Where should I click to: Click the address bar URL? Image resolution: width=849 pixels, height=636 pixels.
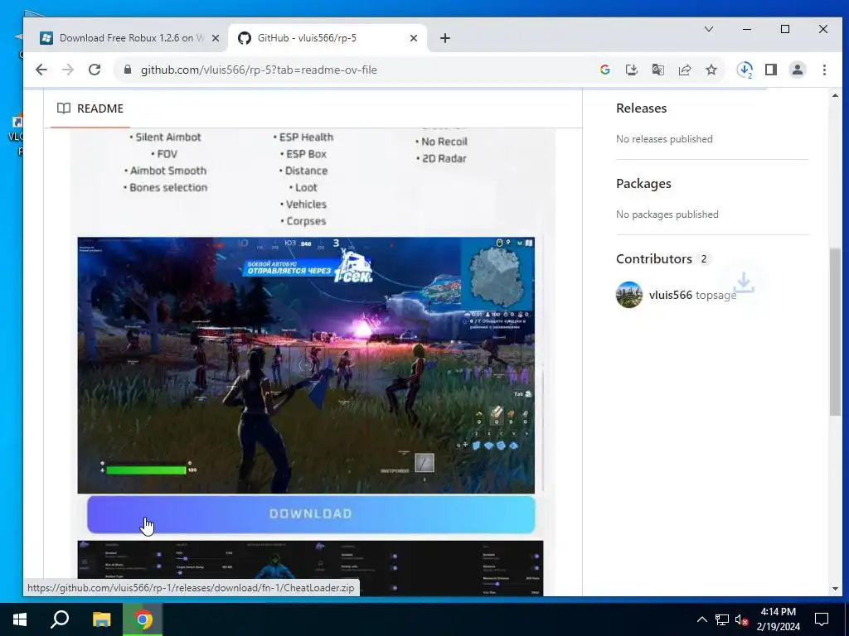(259, 70)
